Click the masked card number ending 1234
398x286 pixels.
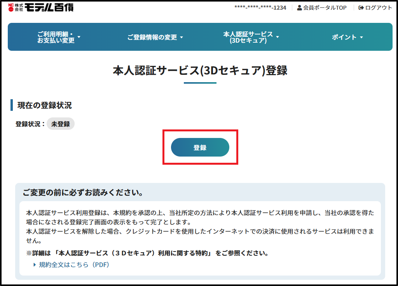tap(260, 8)
